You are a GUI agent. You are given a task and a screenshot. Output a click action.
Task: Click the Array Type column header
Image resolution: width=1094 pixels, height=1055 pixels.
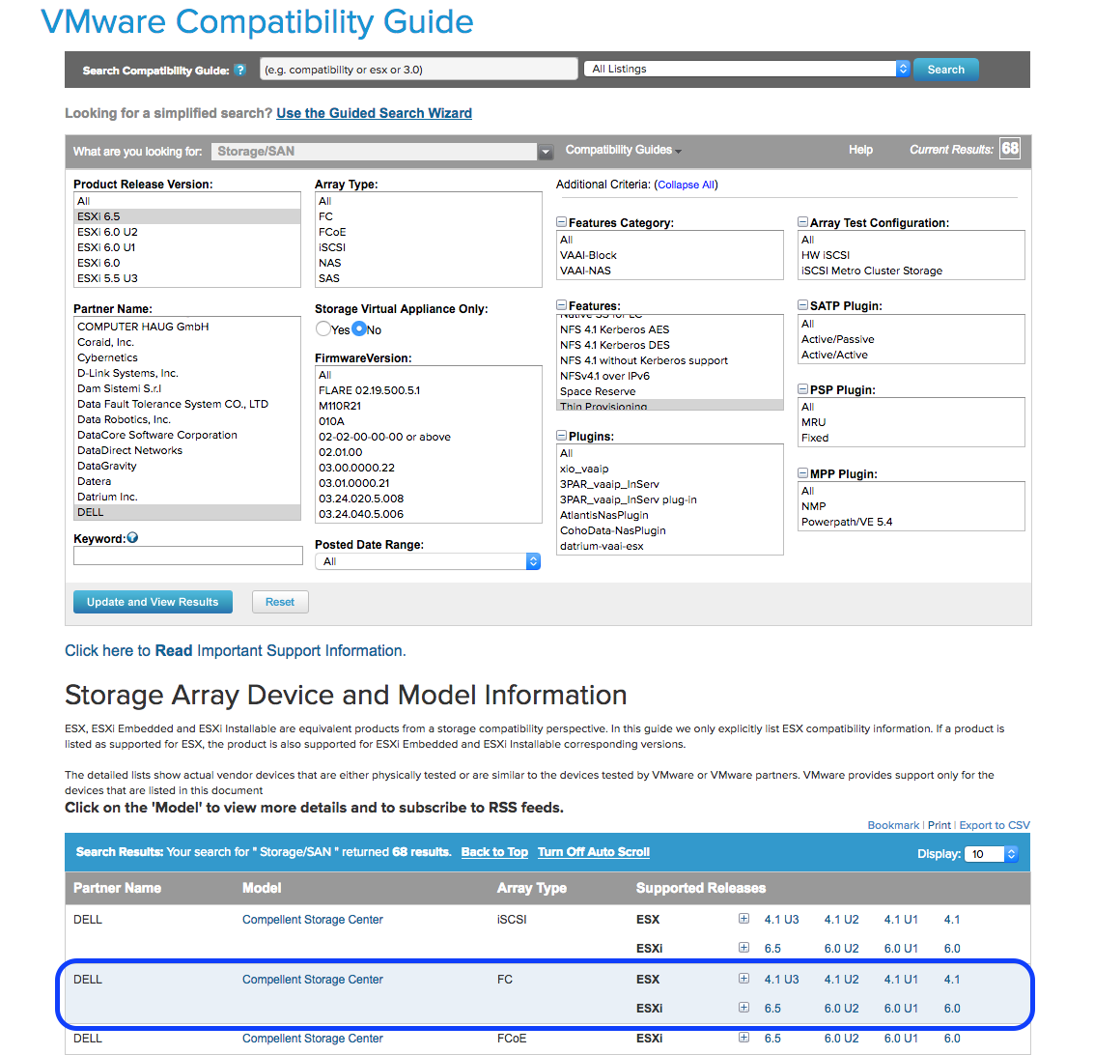[532, 888]
